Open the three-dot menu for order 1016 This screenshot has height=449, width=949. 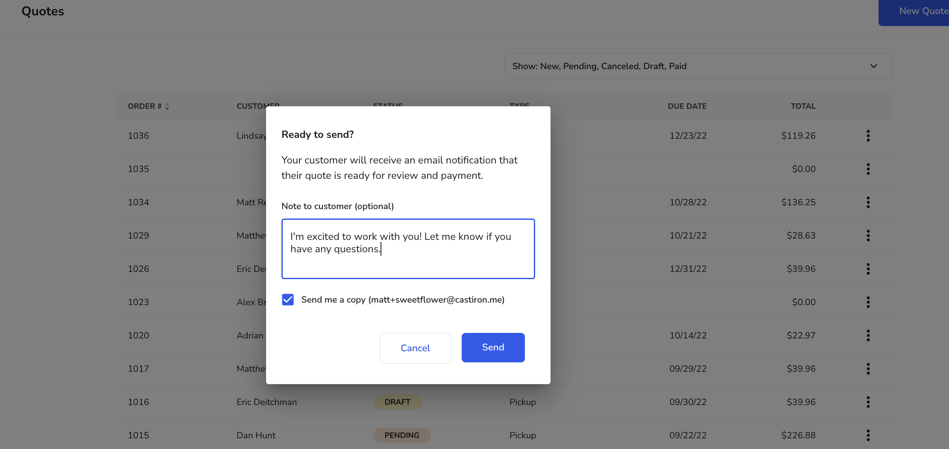868,402
